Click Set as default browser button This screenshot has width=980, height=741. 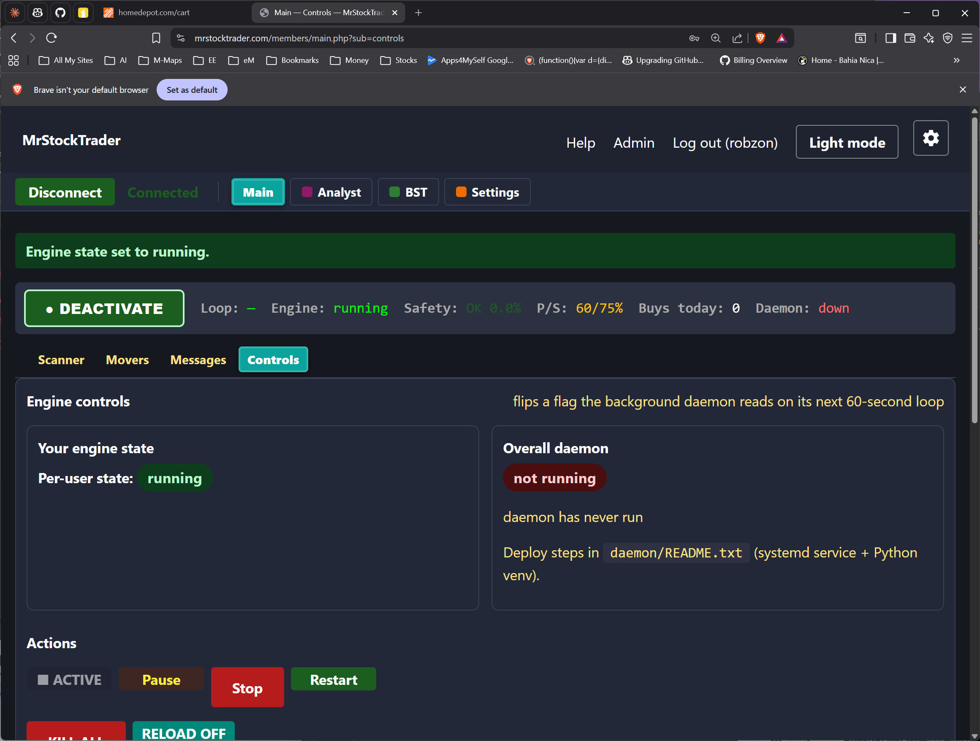click(192, 89)
